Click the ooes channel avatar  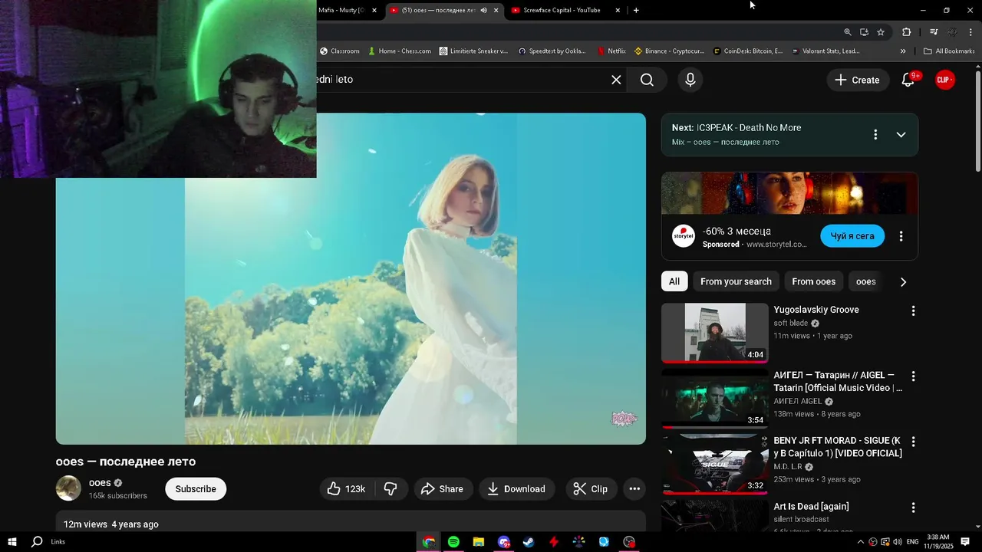[x=68, y=488]
